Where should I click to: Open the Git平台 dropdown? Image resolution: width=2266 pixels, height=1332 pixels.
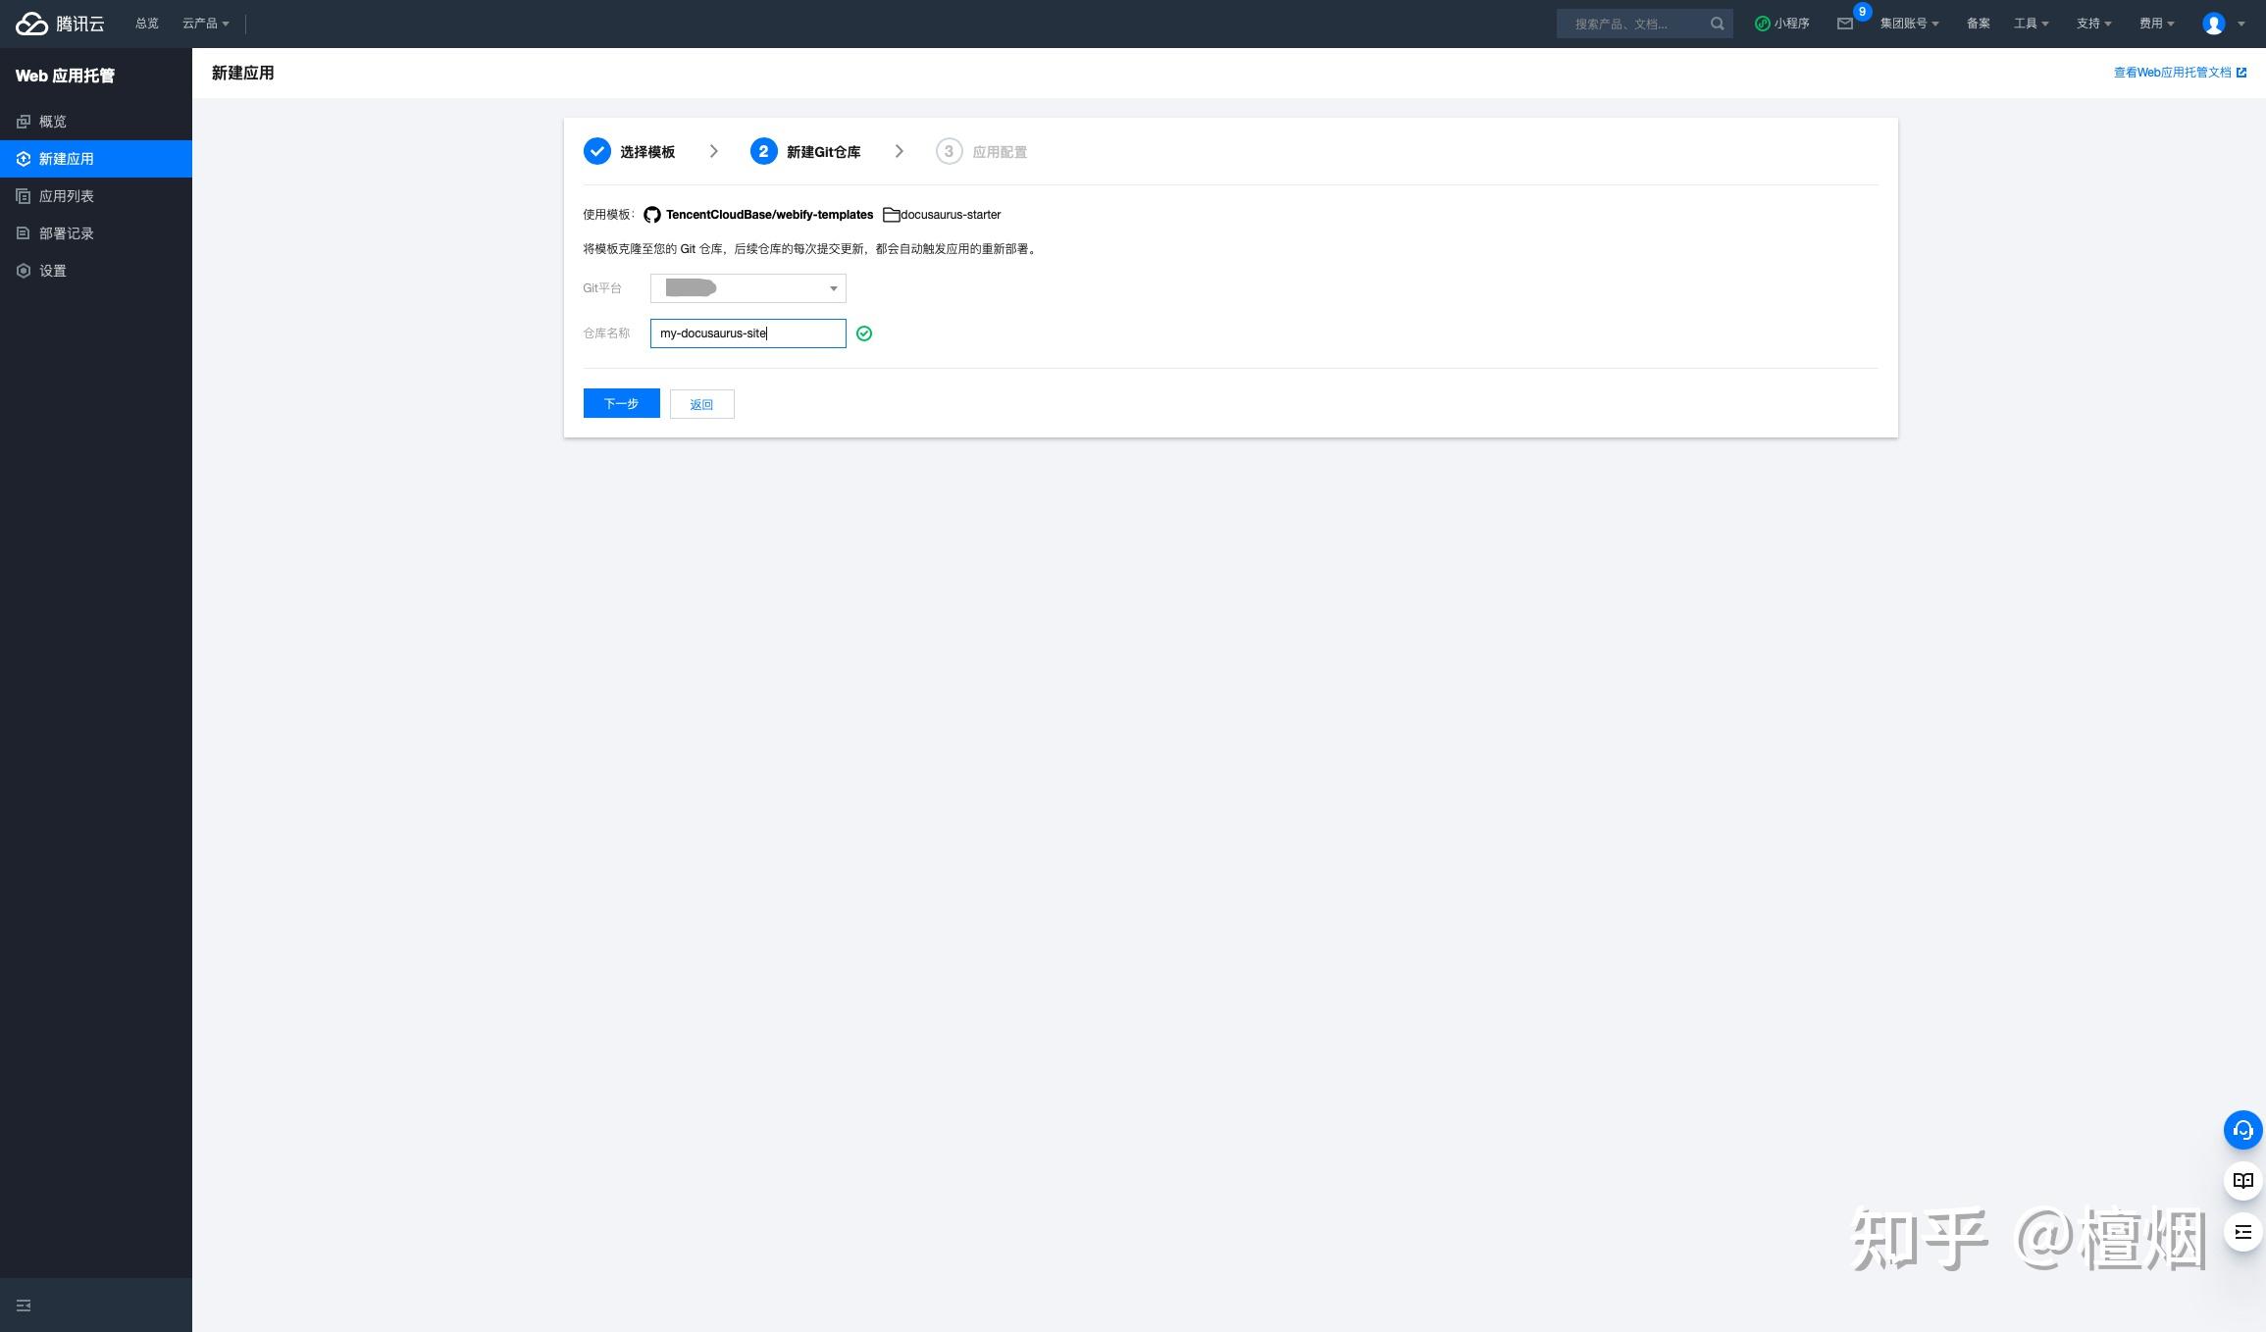click(x=747, y=288)
